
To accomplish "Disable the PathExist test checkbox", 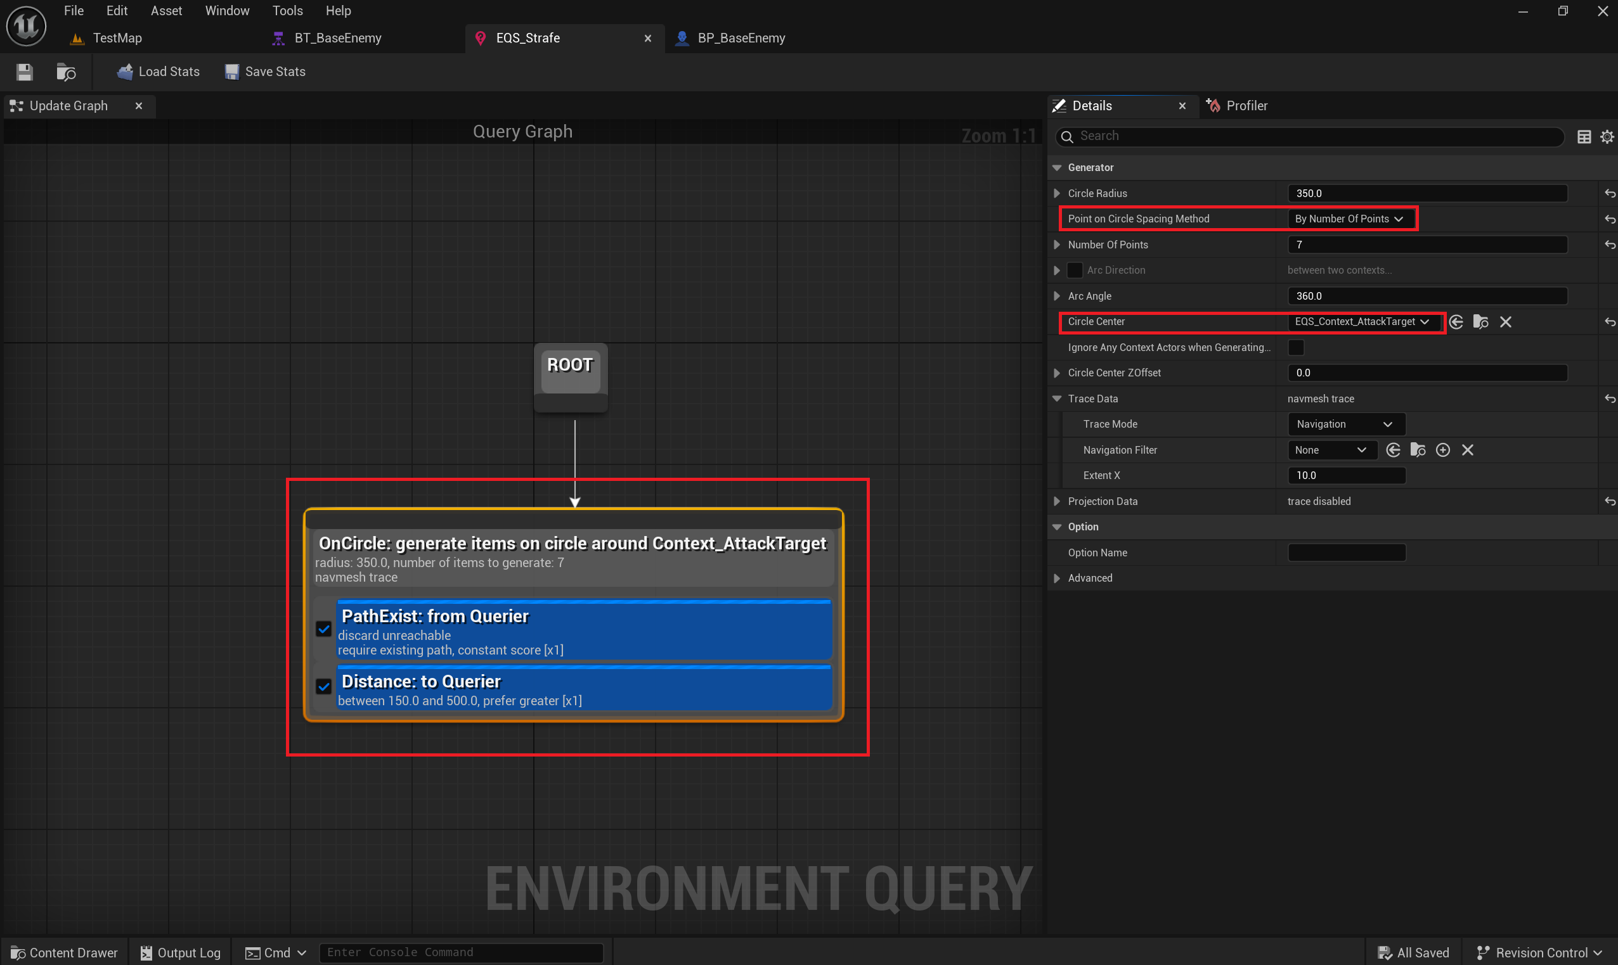I will click(323, 629).
